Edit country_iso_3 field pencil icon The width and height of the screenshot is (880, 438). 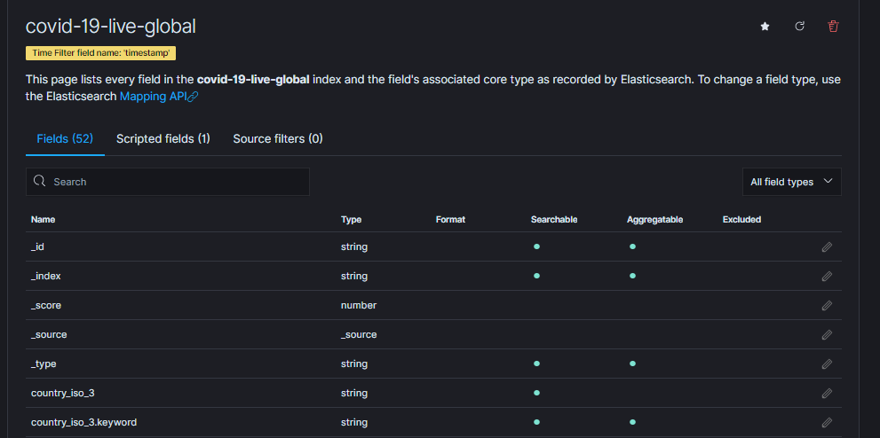[827, 394]
